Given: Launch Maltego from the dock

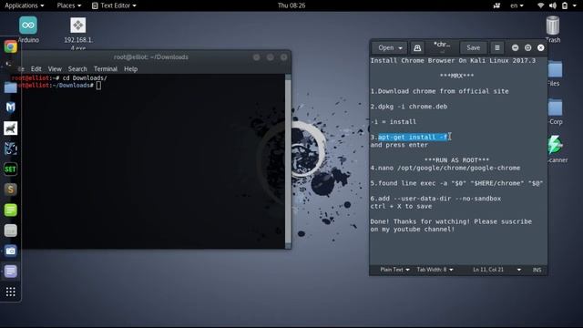Looking at the screenshot, I should coord(10,108).
